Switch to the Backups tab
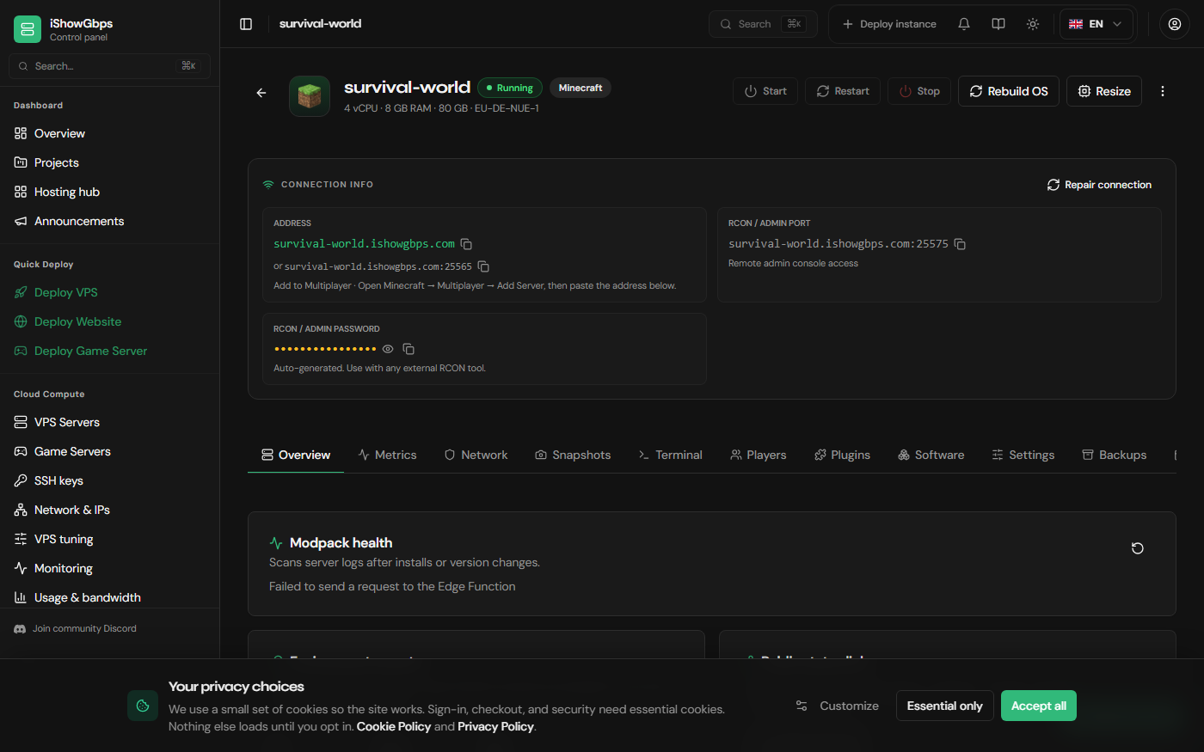 1114,455
